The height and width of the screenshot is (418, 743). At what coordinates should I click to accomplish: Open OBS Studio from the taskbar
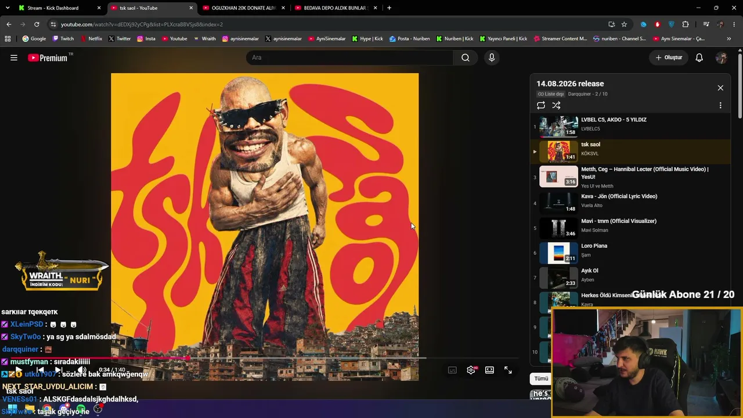click(x=98, y=409)
